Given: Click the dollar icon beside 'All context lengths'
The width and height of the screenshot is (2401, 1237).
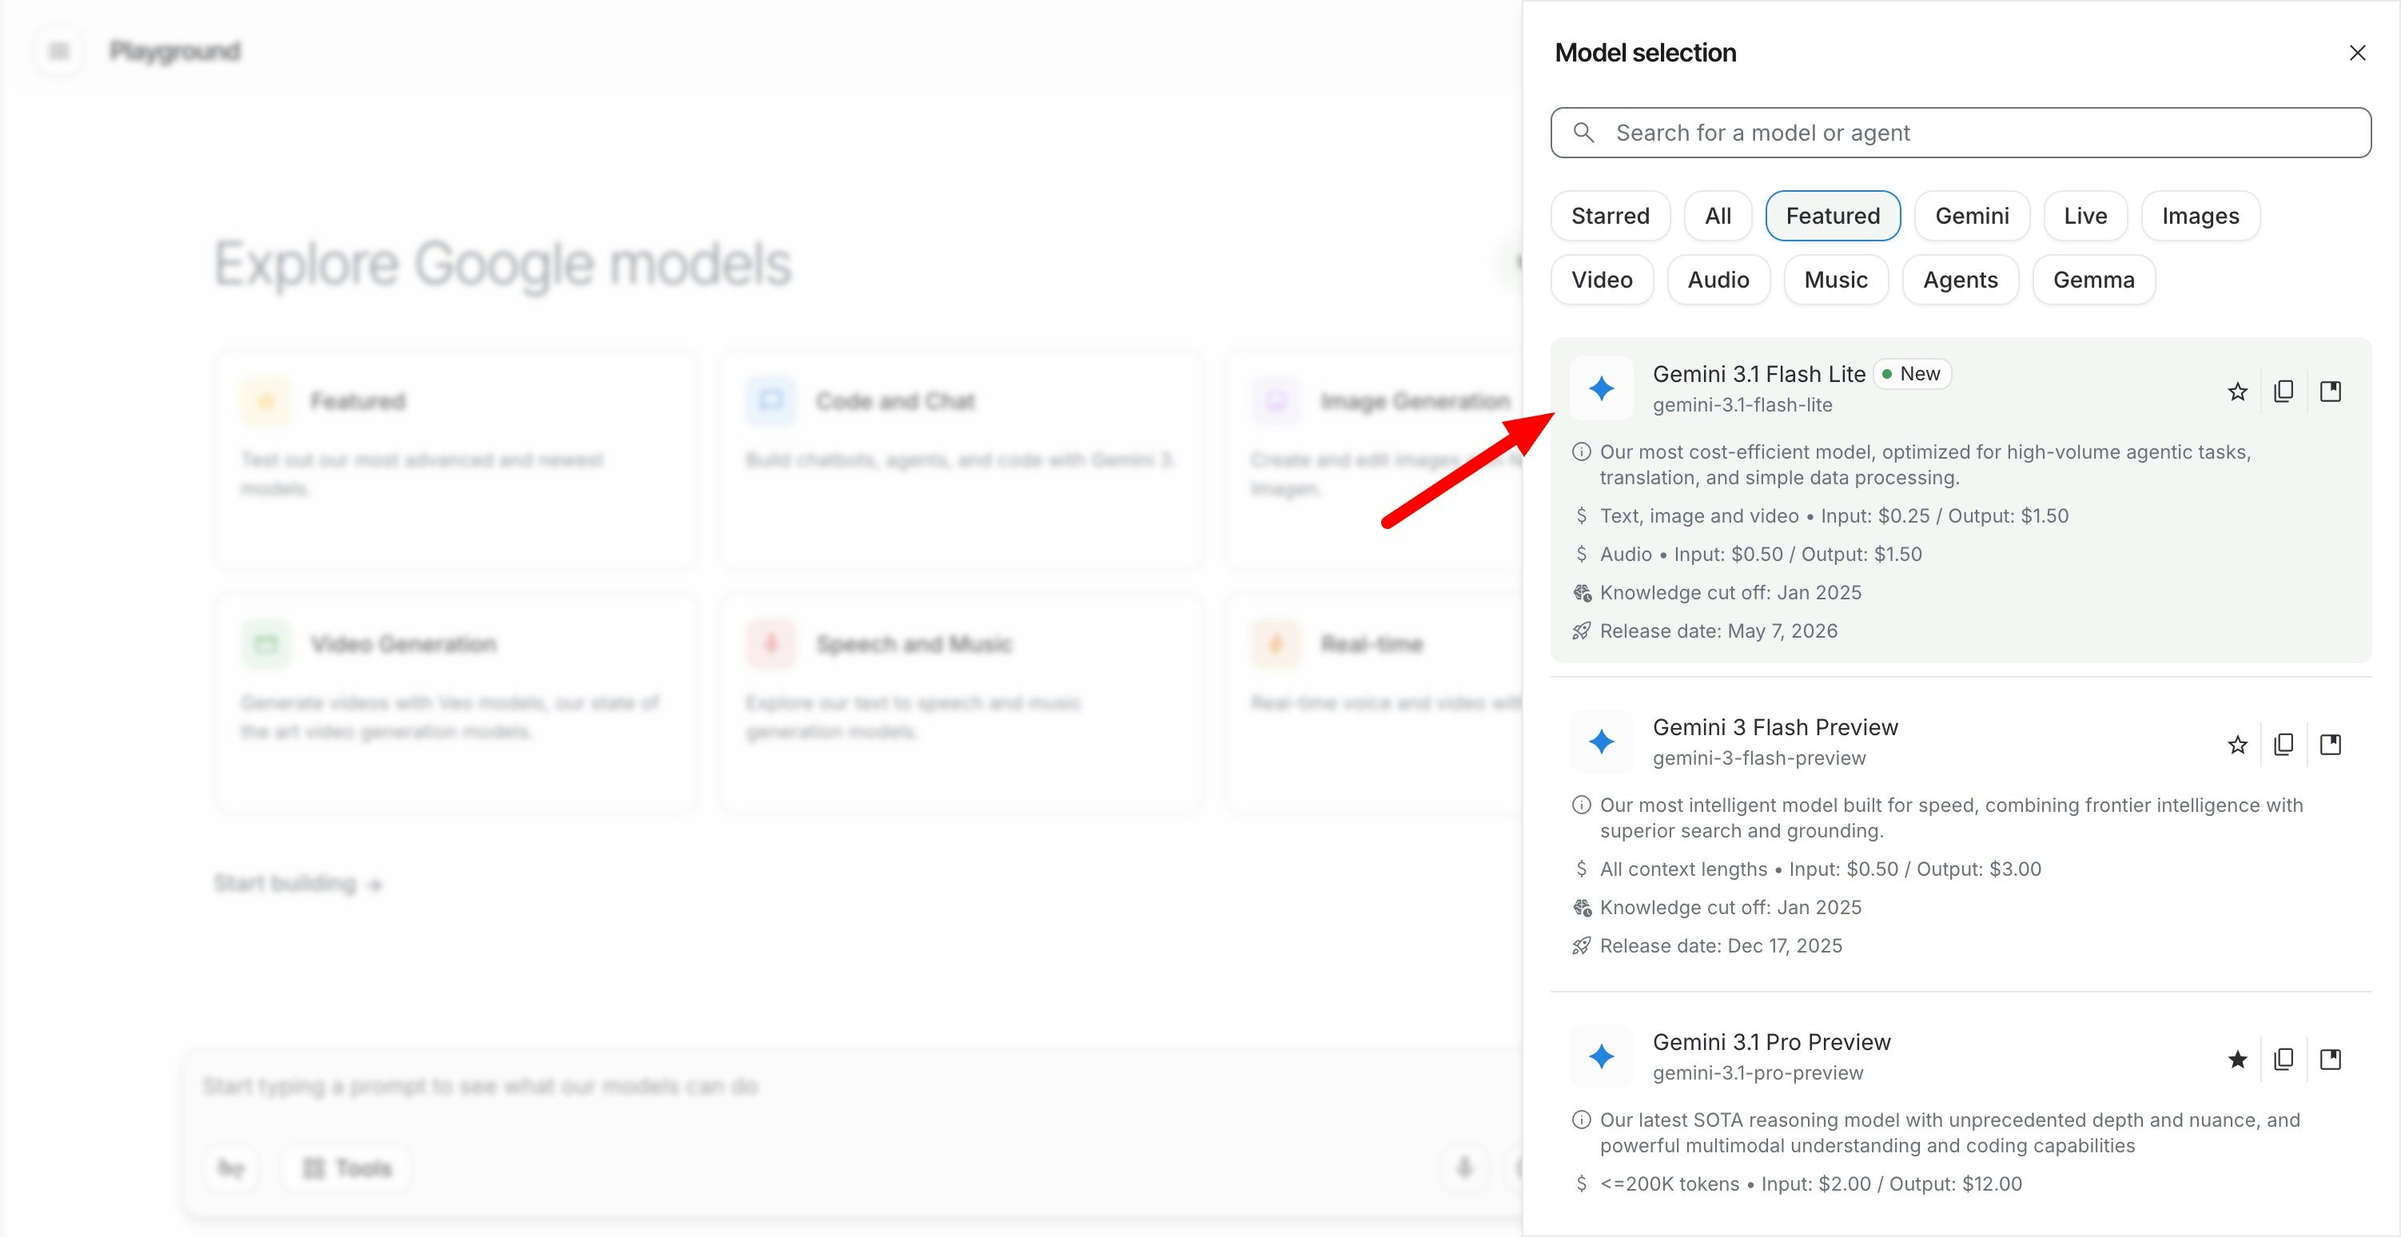Looking at the screenshot, I should 1581,869.
